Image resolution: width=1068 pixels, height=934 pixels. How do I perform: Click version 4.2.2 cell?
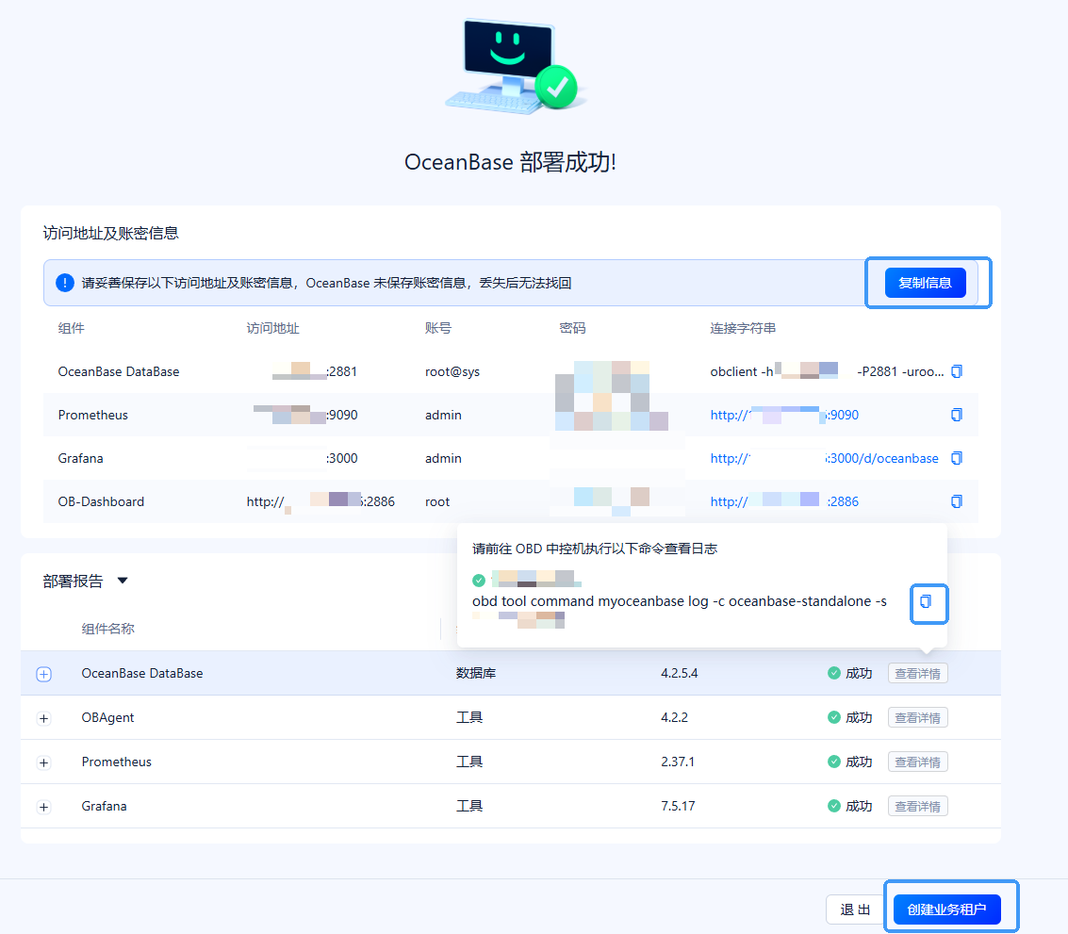[674, 717]
